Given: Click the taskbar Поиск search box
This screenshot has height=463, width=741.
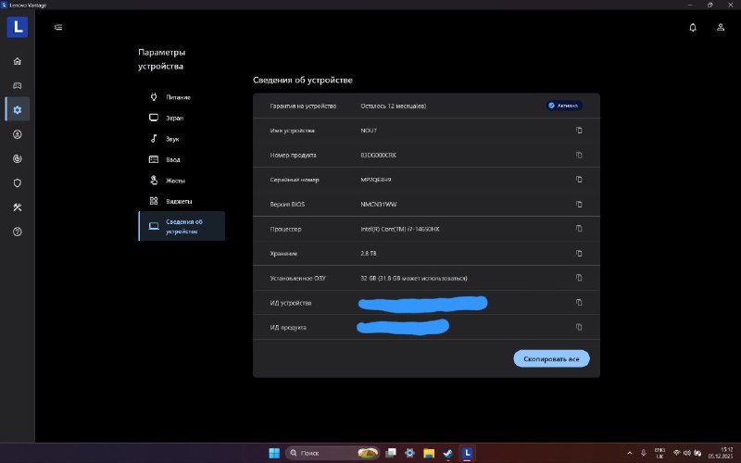Looking at the screenshot, I should (333, 453).
